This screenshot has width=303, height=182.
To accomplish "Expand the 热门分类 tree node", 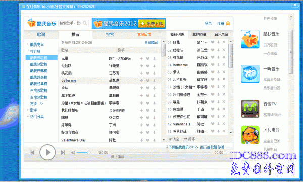I will pos(28,116).
